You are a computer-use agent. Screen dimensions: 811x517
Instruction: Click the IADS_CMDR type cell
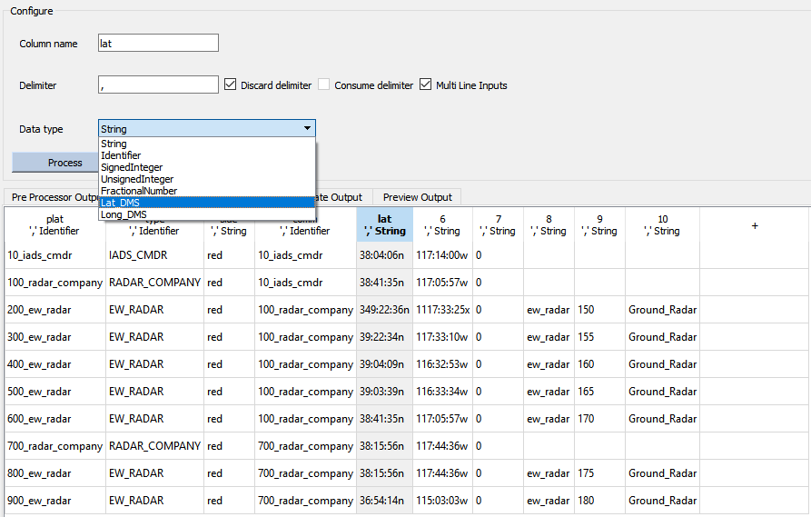(x=154, y=255)
